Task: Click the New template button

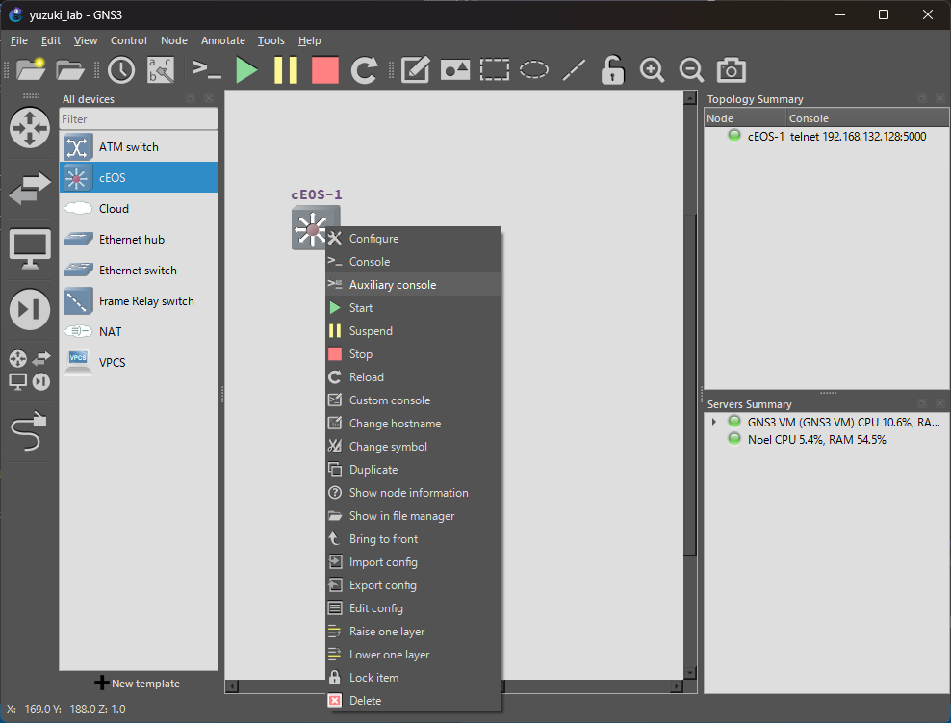Action: [138, 683]
